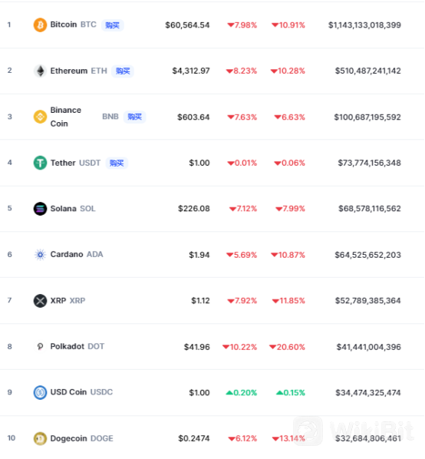This screenshot has width=425, height=459.
Task: Click the 购买 buy button next to USDT
Action: pos(117,163)
